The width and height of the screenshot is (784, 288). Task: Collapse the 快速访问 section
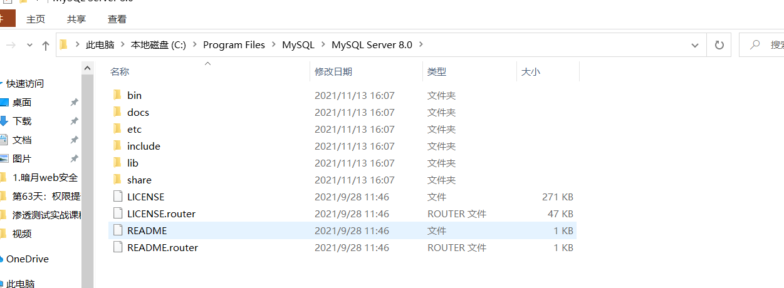click(x=2, y=83)
